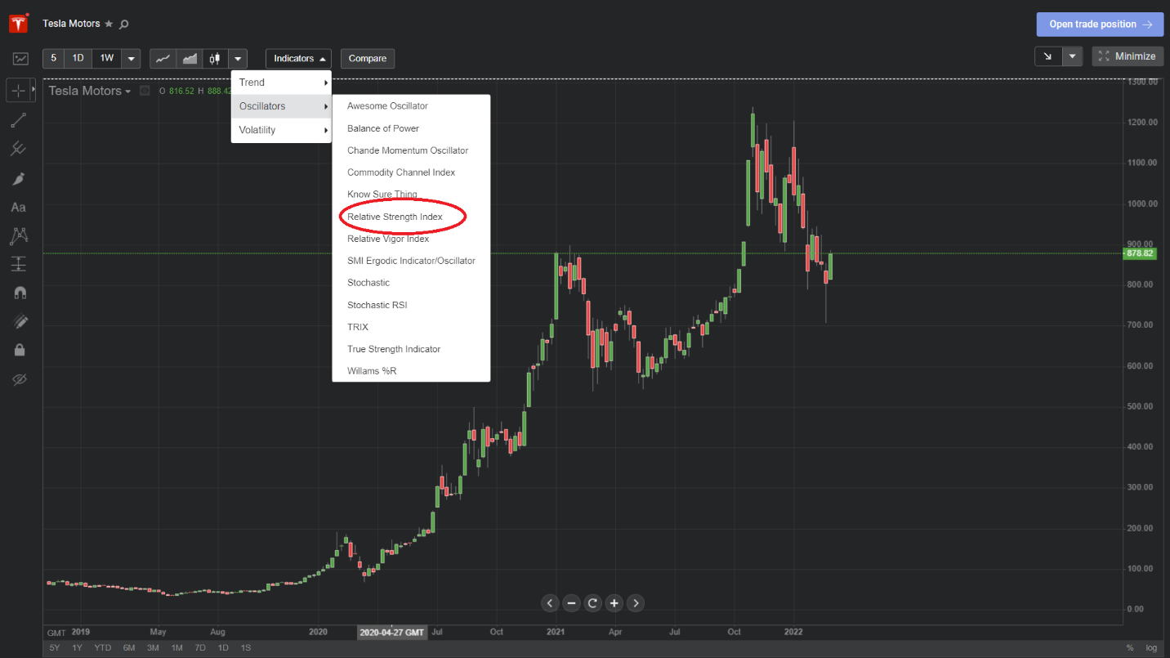Select Relative Strength Index from the menu
The height and width of the screenshot is (658, 1170).
tap(395, 217)
